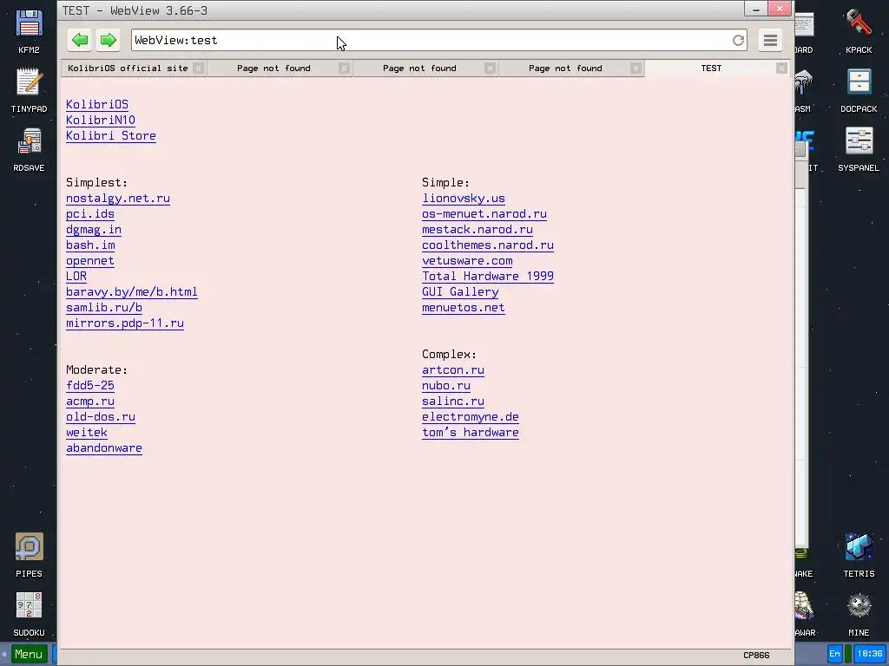Go back with the green left arrow
This screenshot has height=666, width=889.
click(80, 40)
